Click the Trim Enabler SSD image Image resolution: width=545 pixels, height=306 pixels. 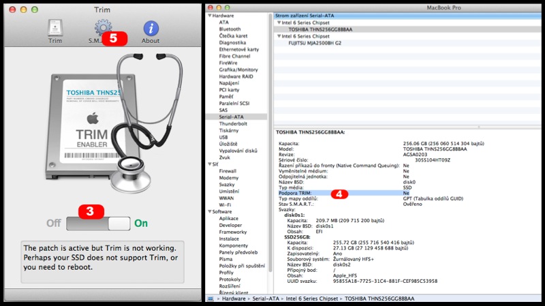(95, 126)
